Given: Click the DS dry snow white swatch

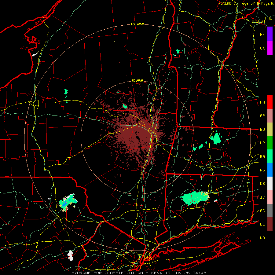Looking at the screenshot, I should pyautogui.click(x=270, y=183).
